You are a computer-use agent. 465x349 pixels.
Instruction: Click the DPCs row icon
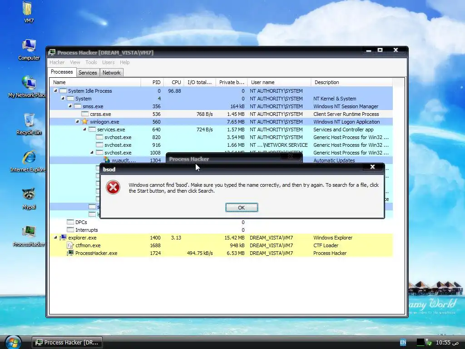[70, 222]
